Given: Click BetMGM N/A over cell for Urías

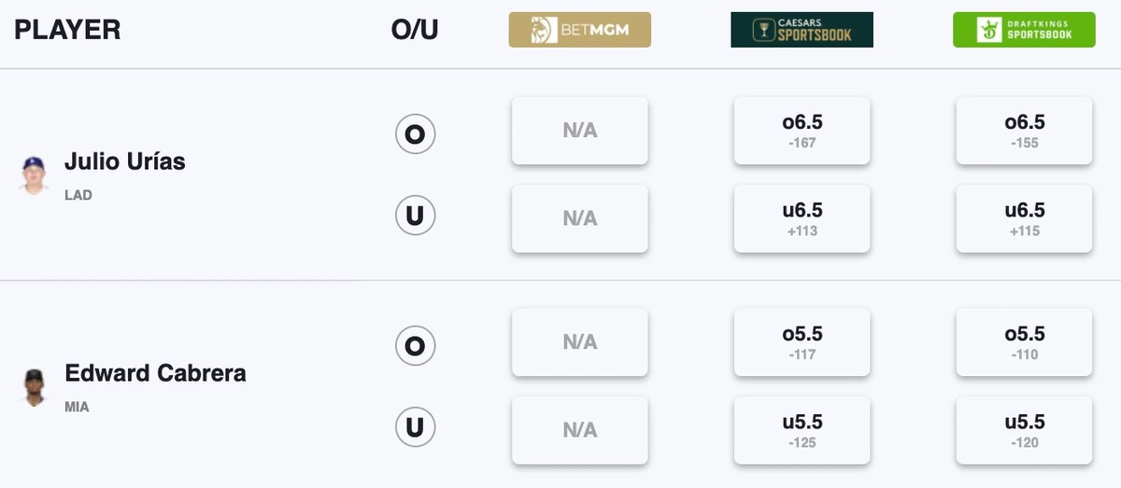Looking at the screenshot, I should (x=580, y=131).
